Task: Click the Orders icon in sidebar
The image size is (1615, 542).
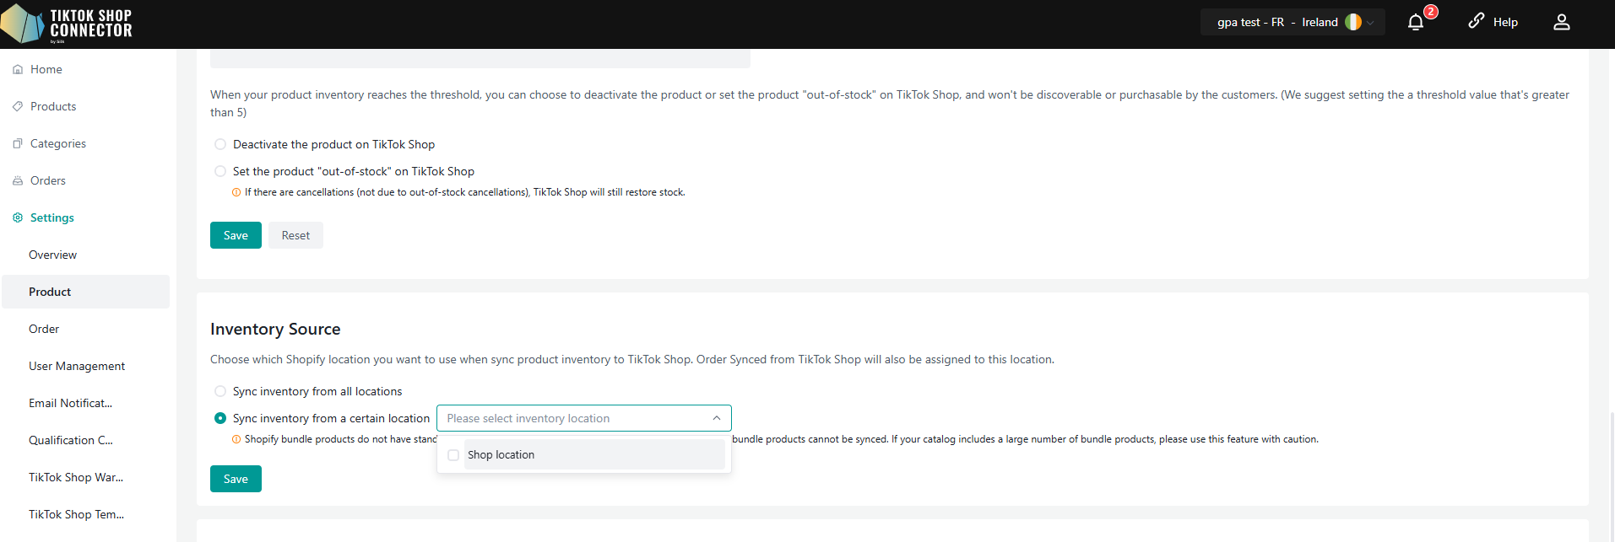Action: pos(18,180)
